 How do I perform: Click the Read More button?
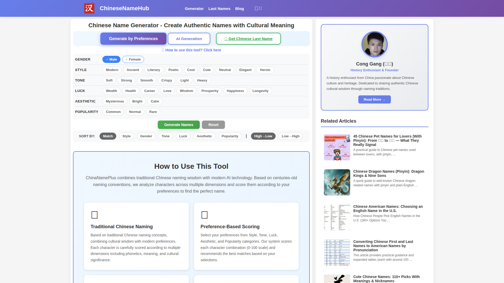click(374, 100)
